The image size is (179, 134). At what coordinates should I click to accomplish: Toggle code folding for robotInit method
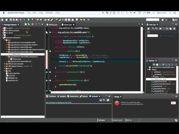pos(50,51)
